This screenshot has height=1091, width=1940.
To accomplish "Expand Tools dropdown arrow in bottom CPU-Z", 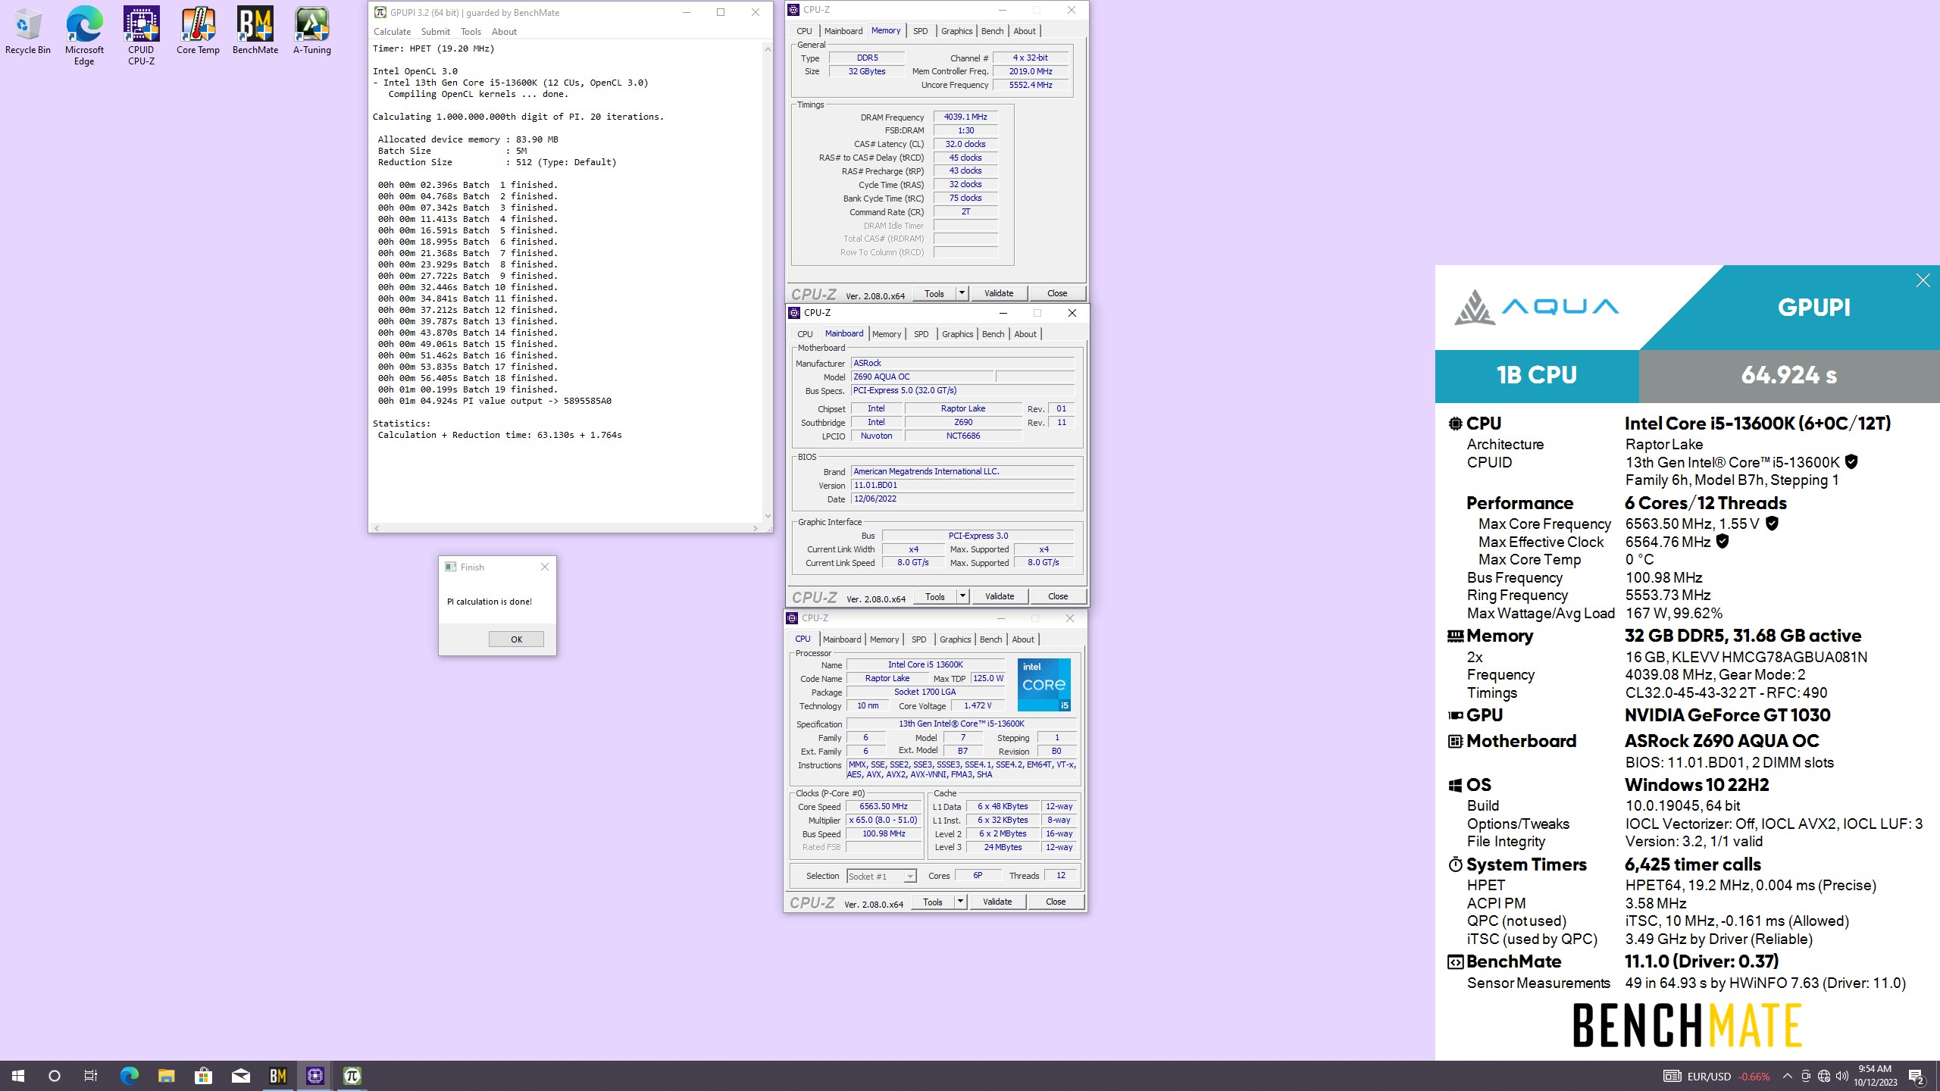I will coord(960,902).
